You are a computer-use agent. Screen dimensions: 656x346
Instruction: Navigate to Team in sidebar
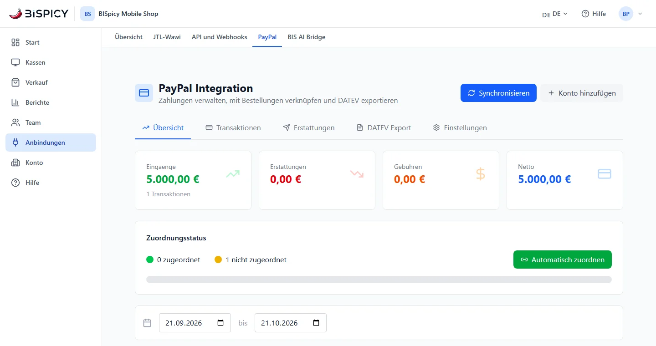click(x=51, y=122)
